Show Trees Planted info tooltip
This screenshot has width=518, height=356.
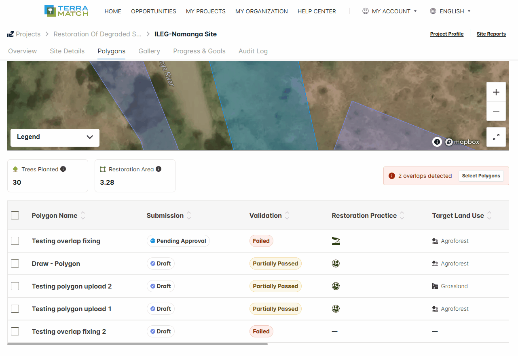[x=63, y=169]
